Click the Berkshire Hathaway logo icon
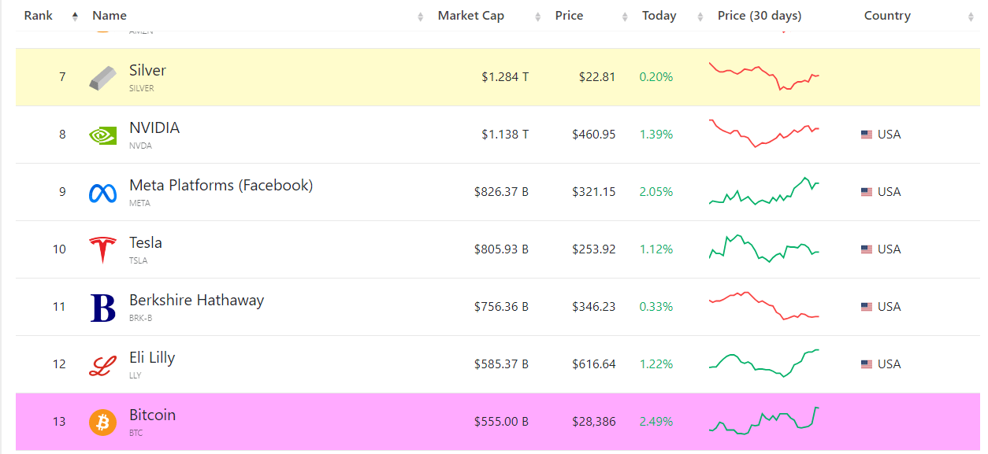 (103, 308)
